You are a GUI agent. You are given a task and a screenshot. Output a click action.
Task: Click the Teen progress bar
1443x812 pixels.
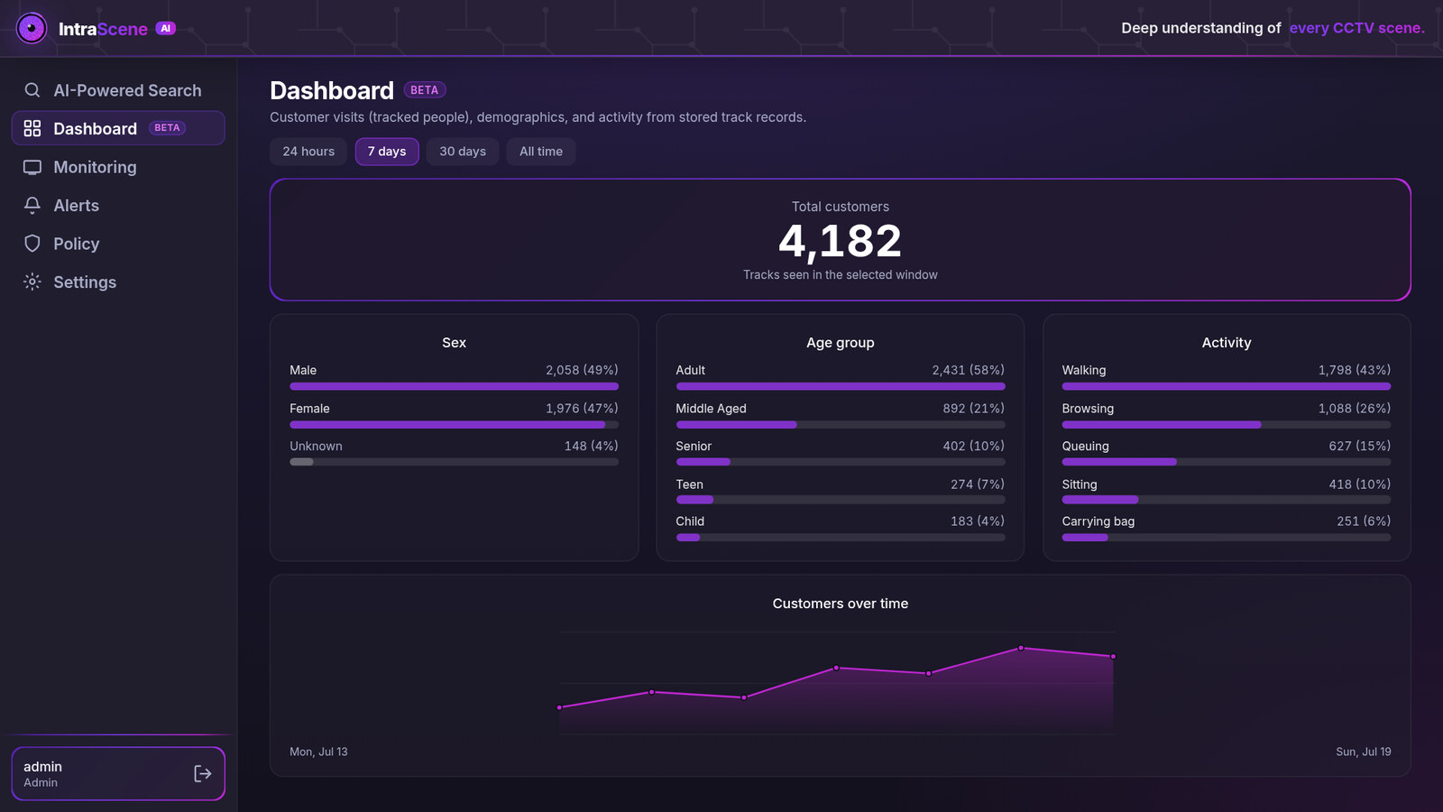tap(841, 500)
